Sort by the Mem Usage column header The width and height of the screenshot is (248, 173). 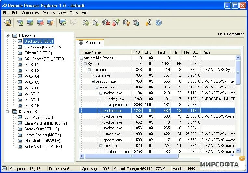coord(191,52)
